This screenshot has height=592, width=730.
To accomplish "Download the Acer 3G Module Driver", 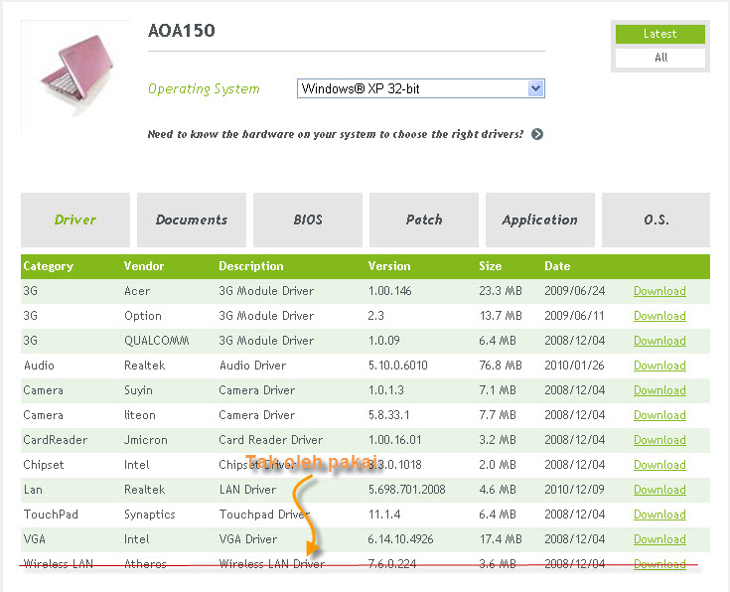I will [x=659, y=291].
